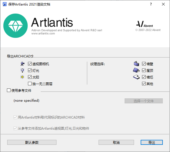Close the dialog with X
This screenshot has height=152, width=170.
[x=163, y=4]
